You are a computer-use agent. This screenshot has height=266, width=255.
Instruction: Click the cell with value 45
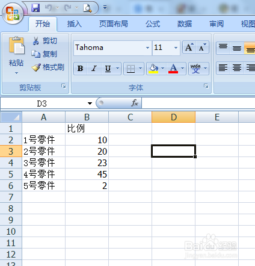(x=87, y=174)
